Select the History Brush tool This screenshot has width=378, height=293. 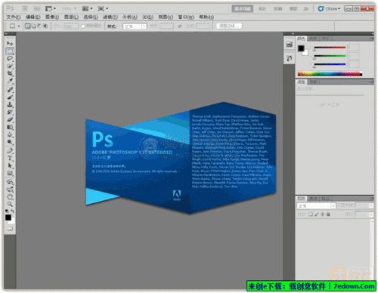point(10,112)
